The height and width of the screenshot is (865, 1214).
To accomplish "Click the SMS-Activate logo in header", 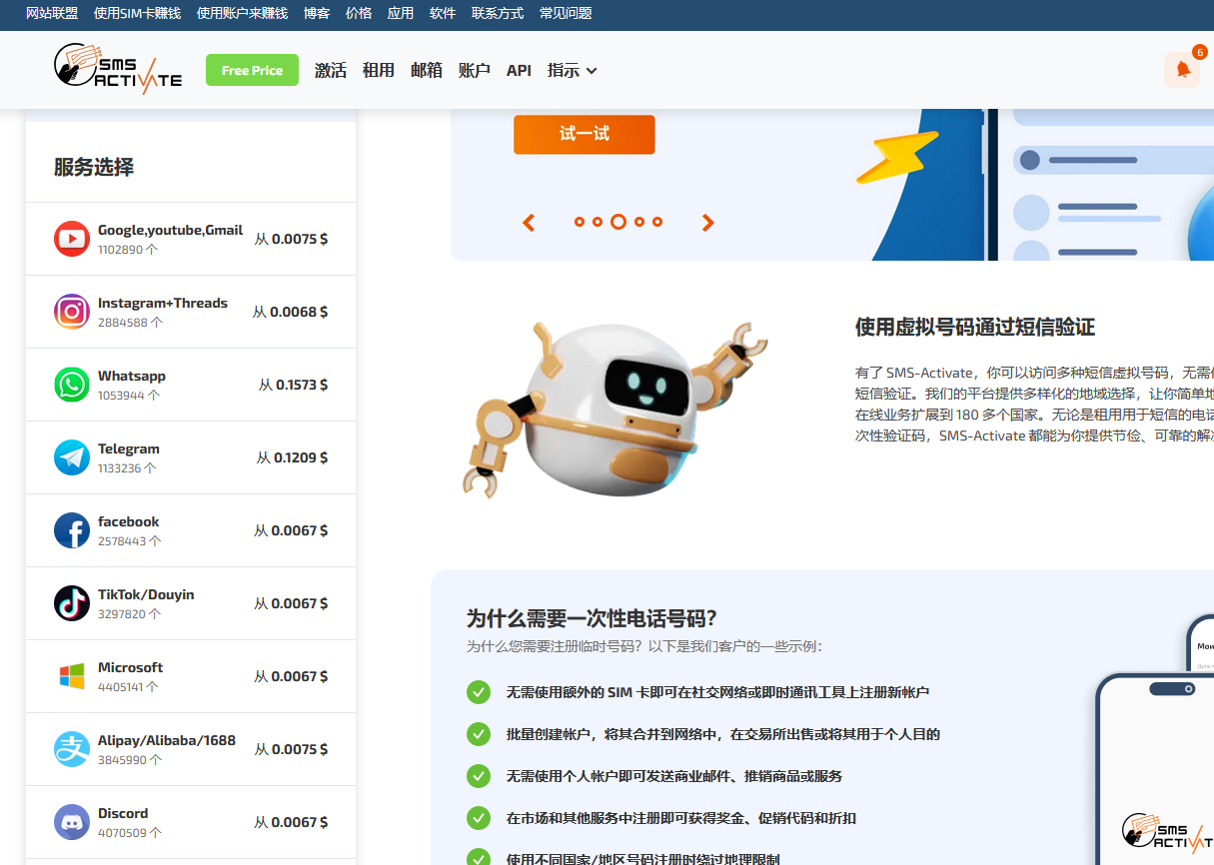I will point(118,70).
